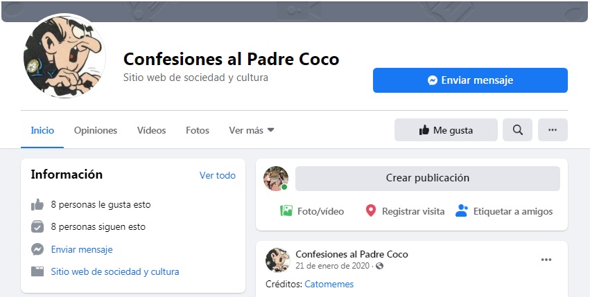Screen dimensions: 590x297
Task: Select Registrar visita location option
Action: pyautogui.click(x=405, y=211)
